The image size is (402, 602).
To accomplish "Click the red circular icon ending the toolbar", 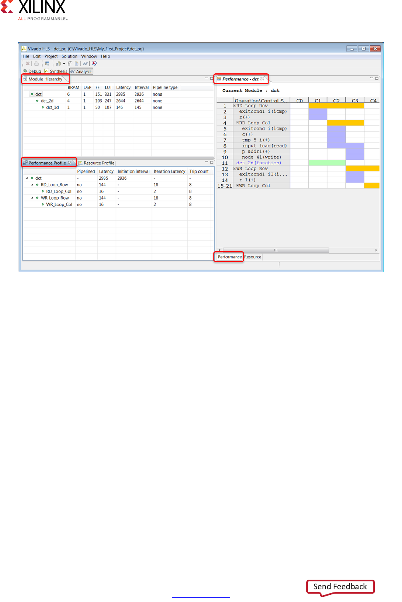I will click(94, 63).
